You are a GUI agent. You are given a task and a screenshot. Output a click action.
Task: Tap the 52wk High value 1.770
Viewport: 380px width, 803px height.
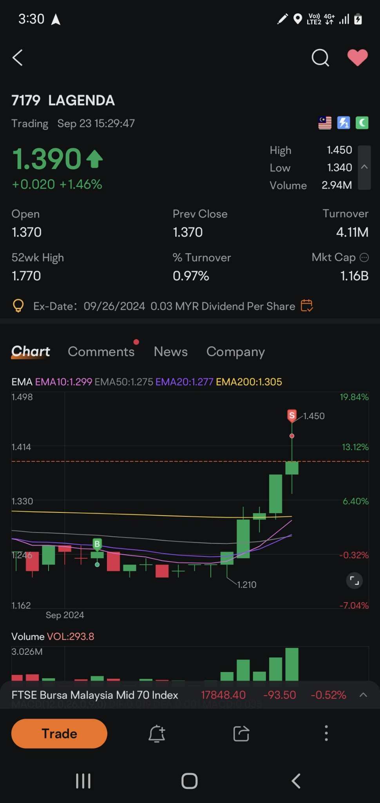coord(26,276)
